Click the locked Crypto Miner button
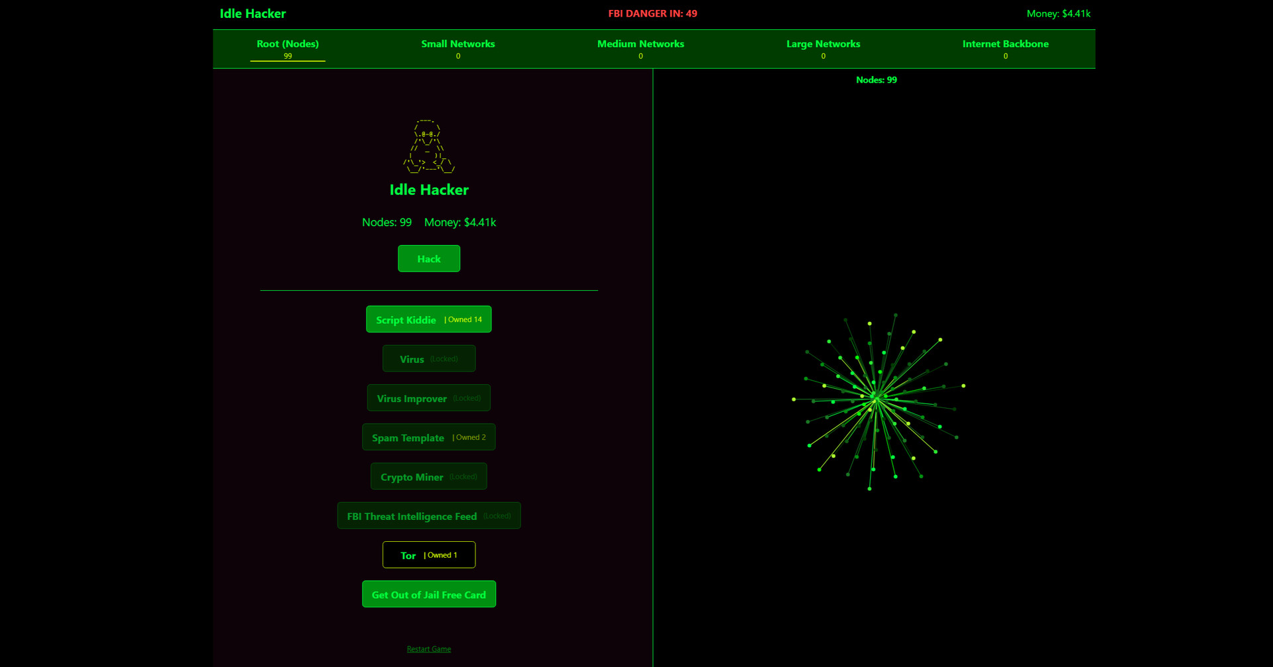Viewport: 1273px width, 667px height. 428,476
